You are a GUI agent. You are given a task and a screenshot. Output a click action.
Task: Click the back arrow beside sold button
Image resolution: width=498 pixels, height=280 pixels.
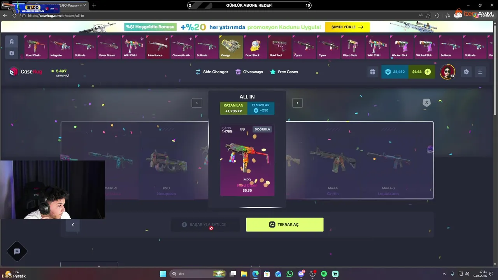[x=73, y=225]
